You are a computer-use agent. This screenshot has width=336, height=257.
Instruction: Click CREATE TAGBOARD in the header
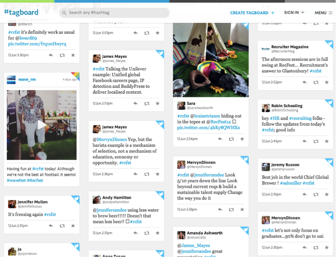point(252,13)
